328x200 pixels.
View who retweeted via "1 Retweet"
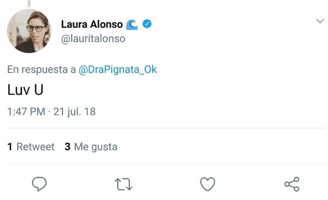31,146
